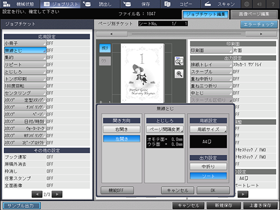Select 左開き left binding option
This screenshot has width=280, height=210.
121,139
